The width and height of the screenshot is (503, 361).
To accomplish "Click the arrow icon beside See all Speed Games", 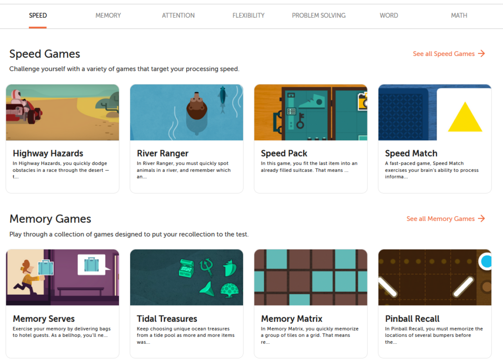I will pos(481,54).
